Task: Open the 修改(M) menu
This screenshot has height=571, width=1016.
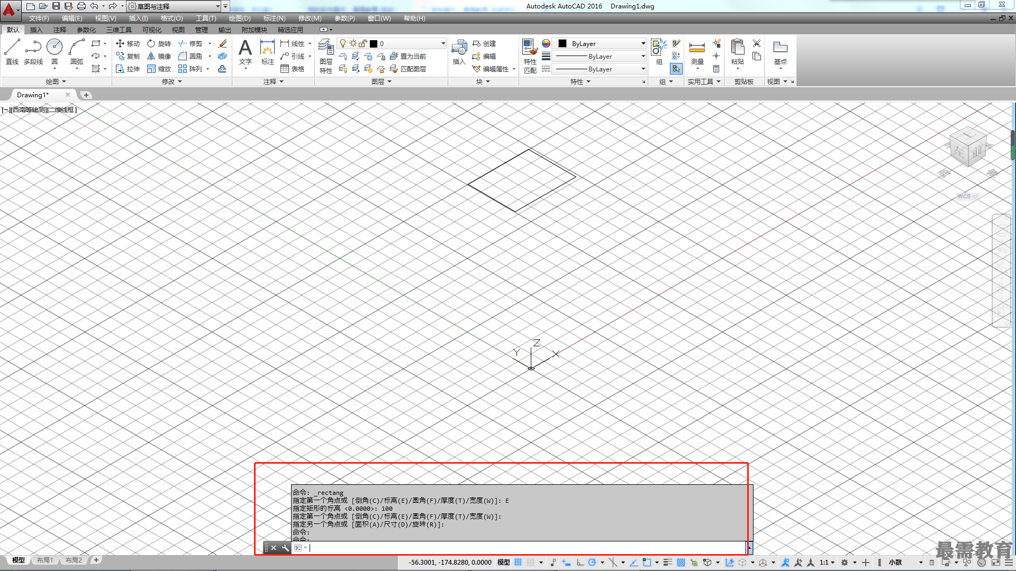Action: click(310, 18)
